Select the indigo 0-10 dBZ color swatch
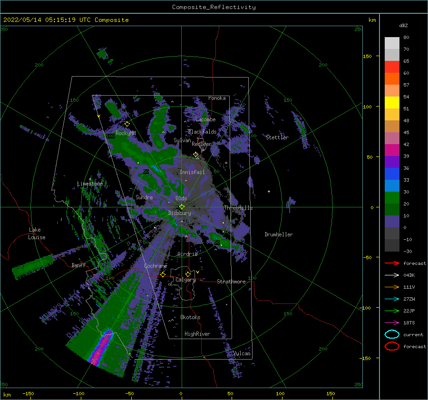Viewport: 428px width, 400px height. pyautogui.click(x=392, y=221)
